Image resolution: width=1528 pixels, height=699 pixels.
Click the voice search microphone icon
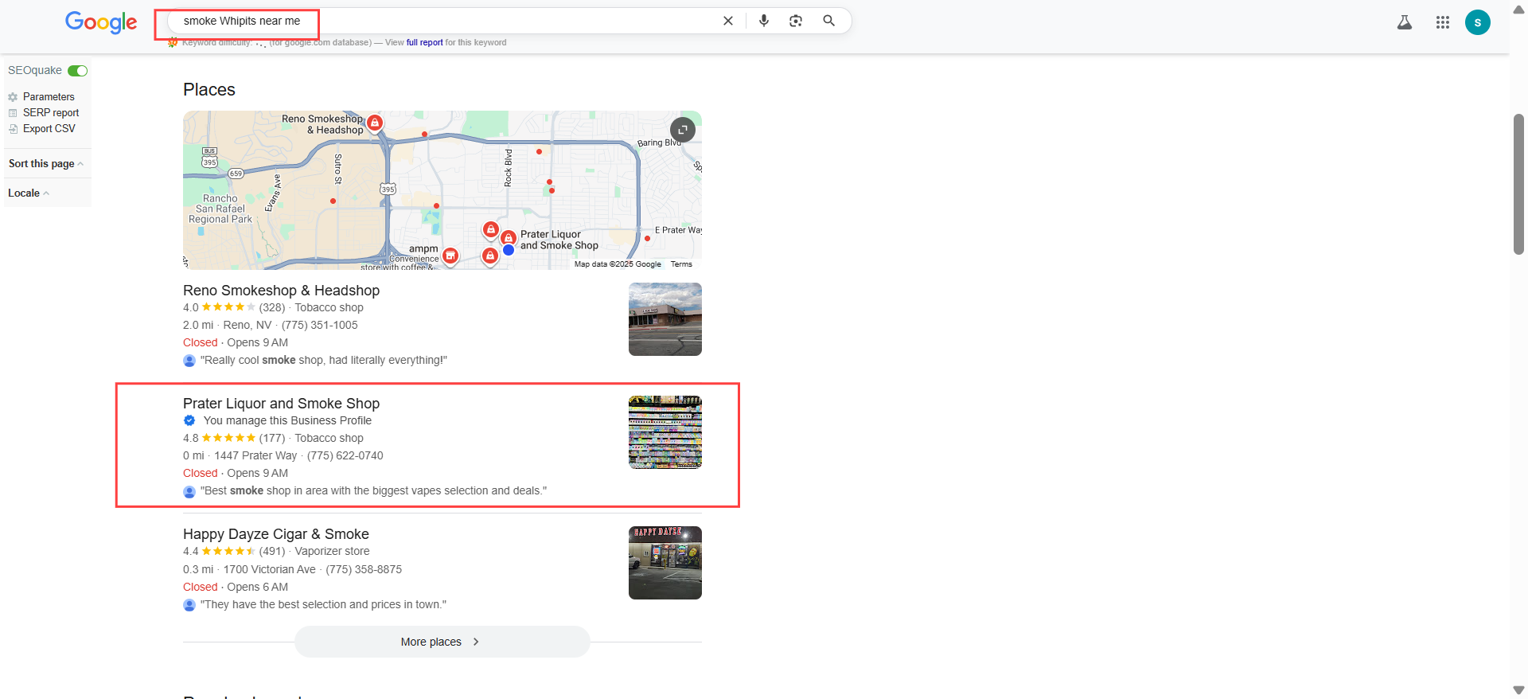click(763, 21)
